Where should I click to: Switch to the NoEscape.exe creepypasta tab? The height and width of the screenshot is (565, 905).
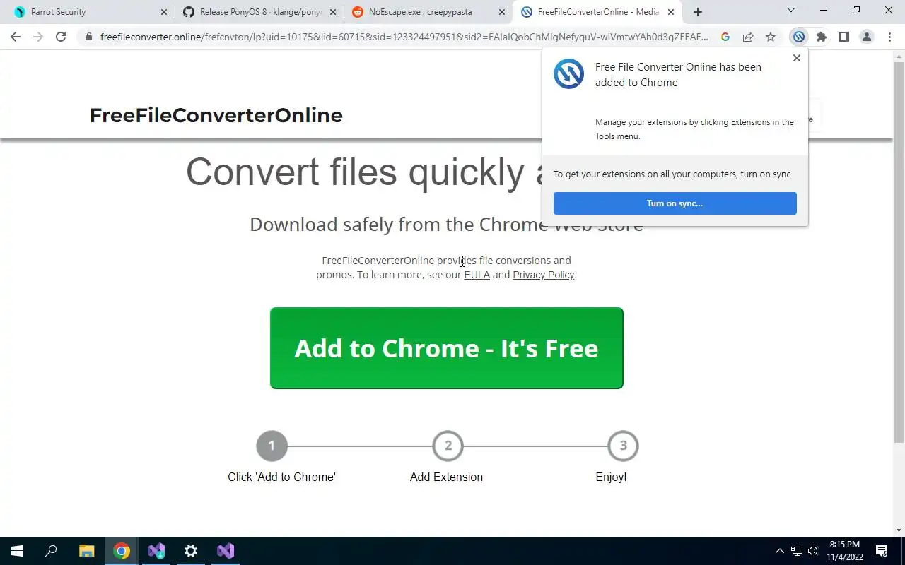click(x=428, y=12)
